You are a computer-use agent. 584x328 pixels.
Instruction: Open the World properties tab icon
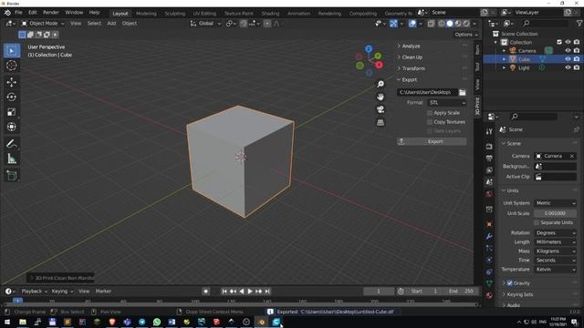coord(489,194)
